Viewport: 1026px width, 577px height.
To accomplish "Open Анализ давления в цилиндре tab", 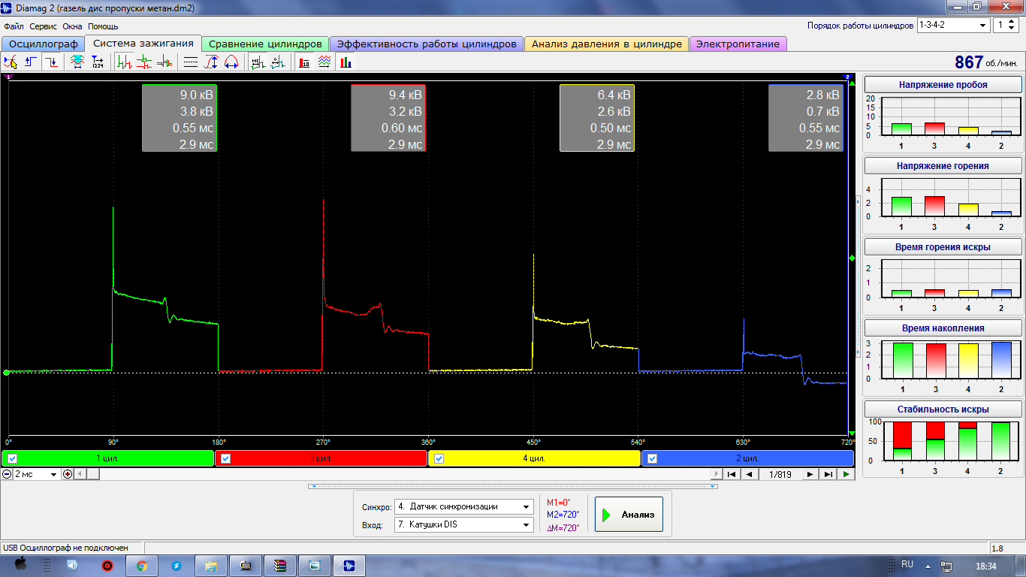I will [x=607, y=44].
